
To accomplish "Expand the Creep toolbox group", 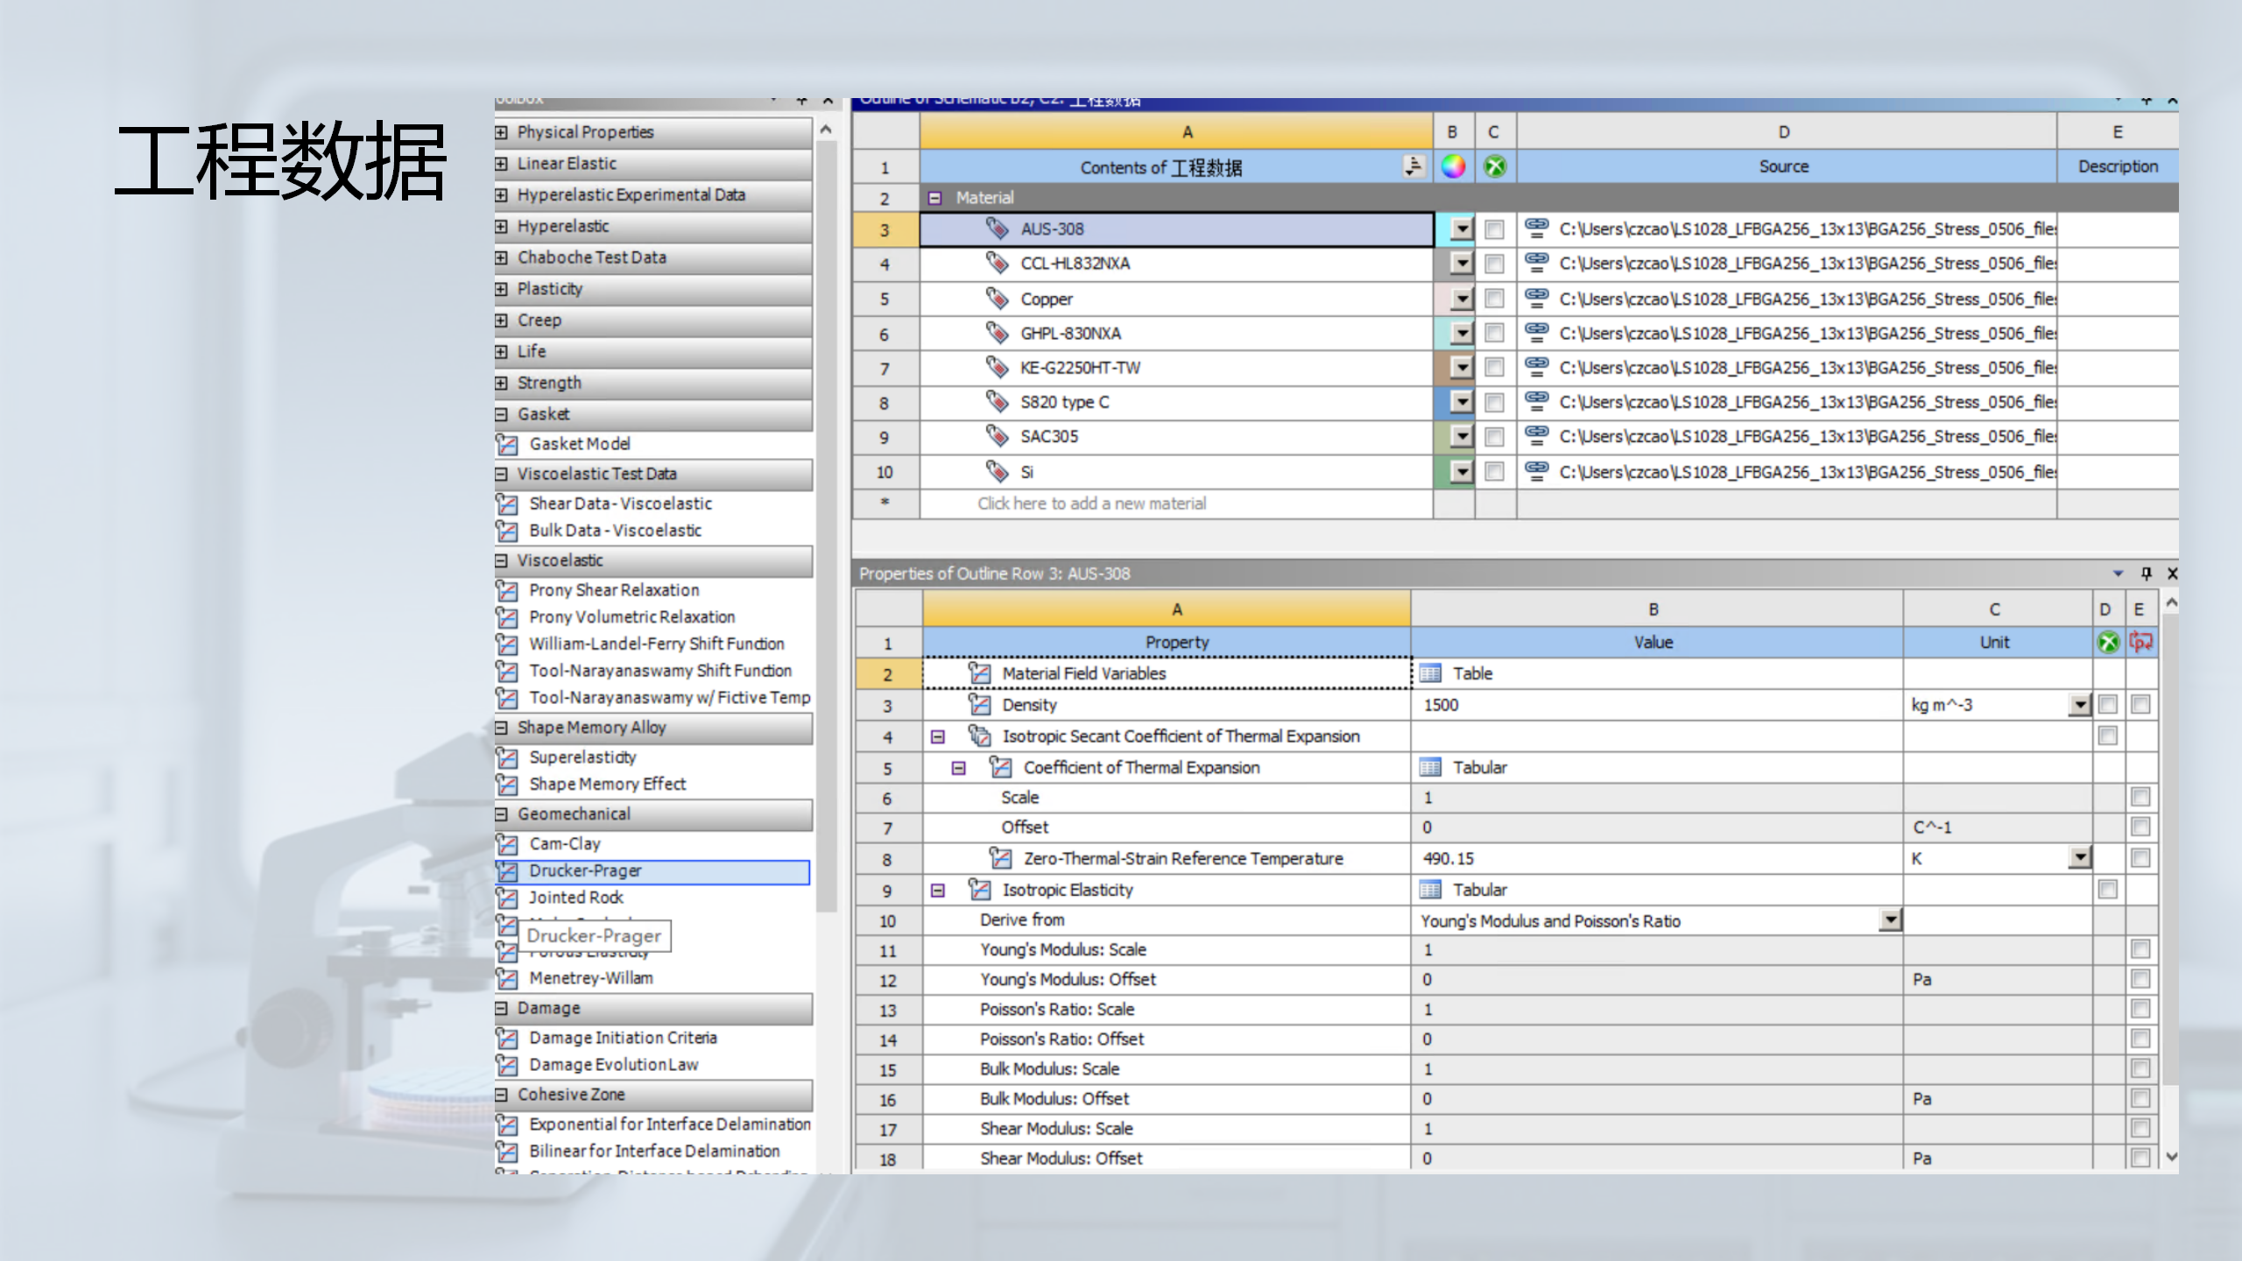I will pyautogui.click(x=502, y=321).
